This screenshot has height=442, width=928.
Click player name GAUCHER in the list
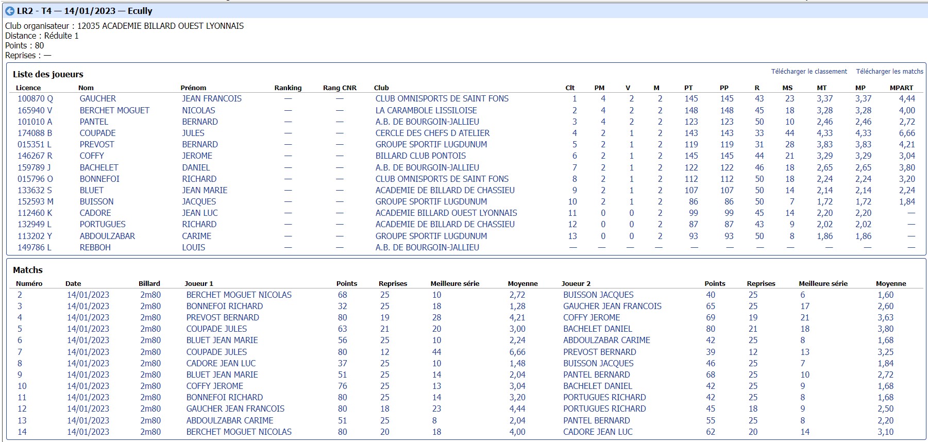[98, 98]
